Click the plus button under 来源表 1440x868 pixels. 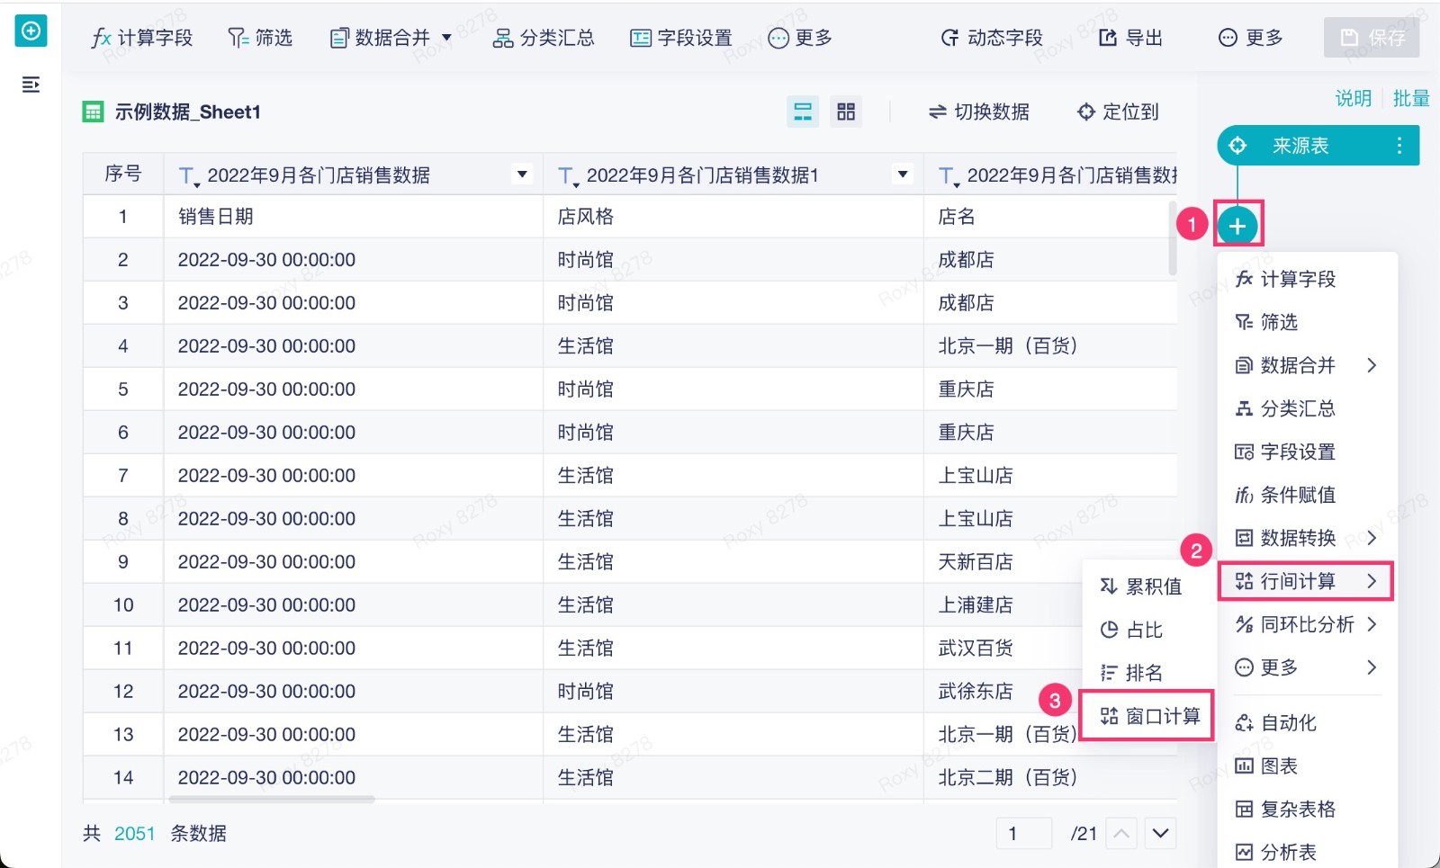(1237, 225)
